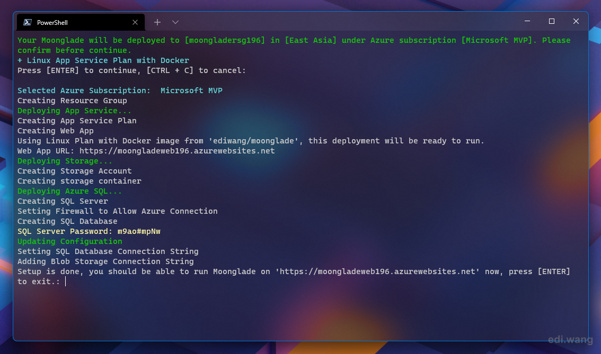The width and height of the screenshot is (601, 354).
Task: Select the PowerShell tab
Action: point(81,22)
